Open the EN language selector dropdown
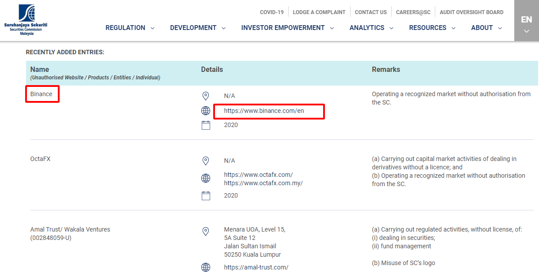This screenshot has height=273, width=539. 527,21
